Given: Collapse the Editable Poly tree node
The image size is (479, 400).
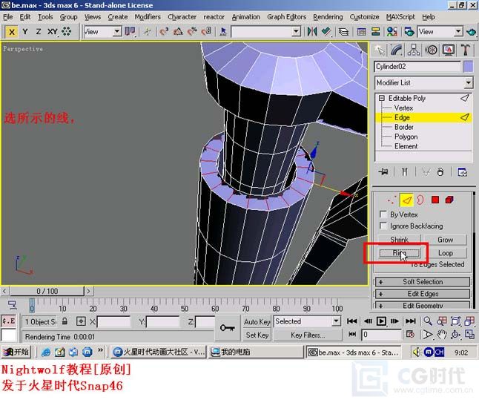Looking at the screenshot, I should click(x=381, y=98).
